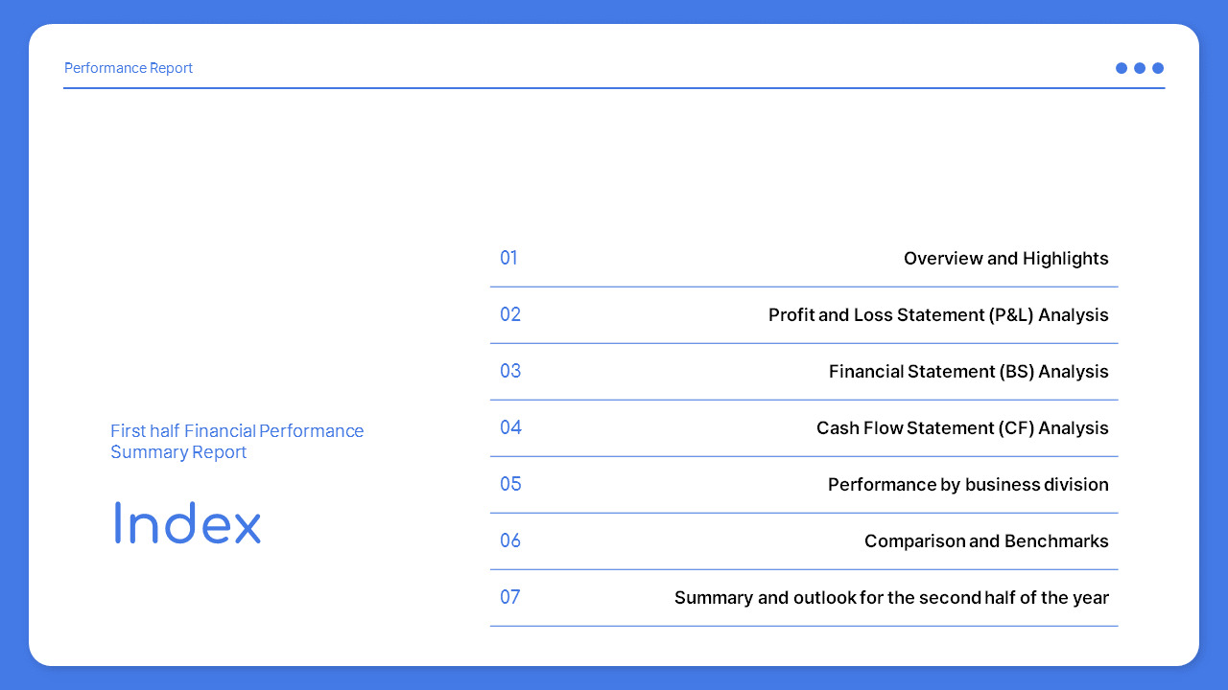Click index number 04
The image size is (1228, 690).
coord(510,427)
